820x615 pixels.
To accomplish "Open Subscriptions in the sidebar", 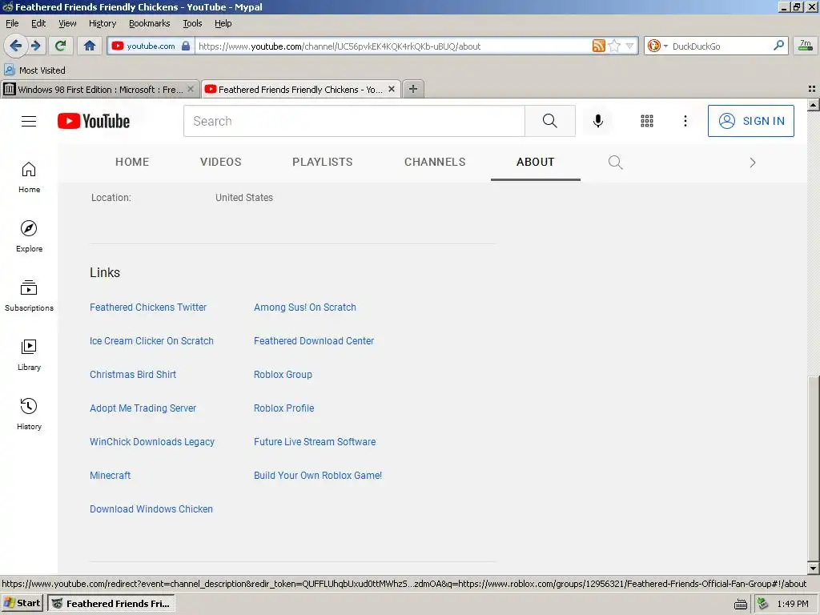I will [x=29, y=296].
